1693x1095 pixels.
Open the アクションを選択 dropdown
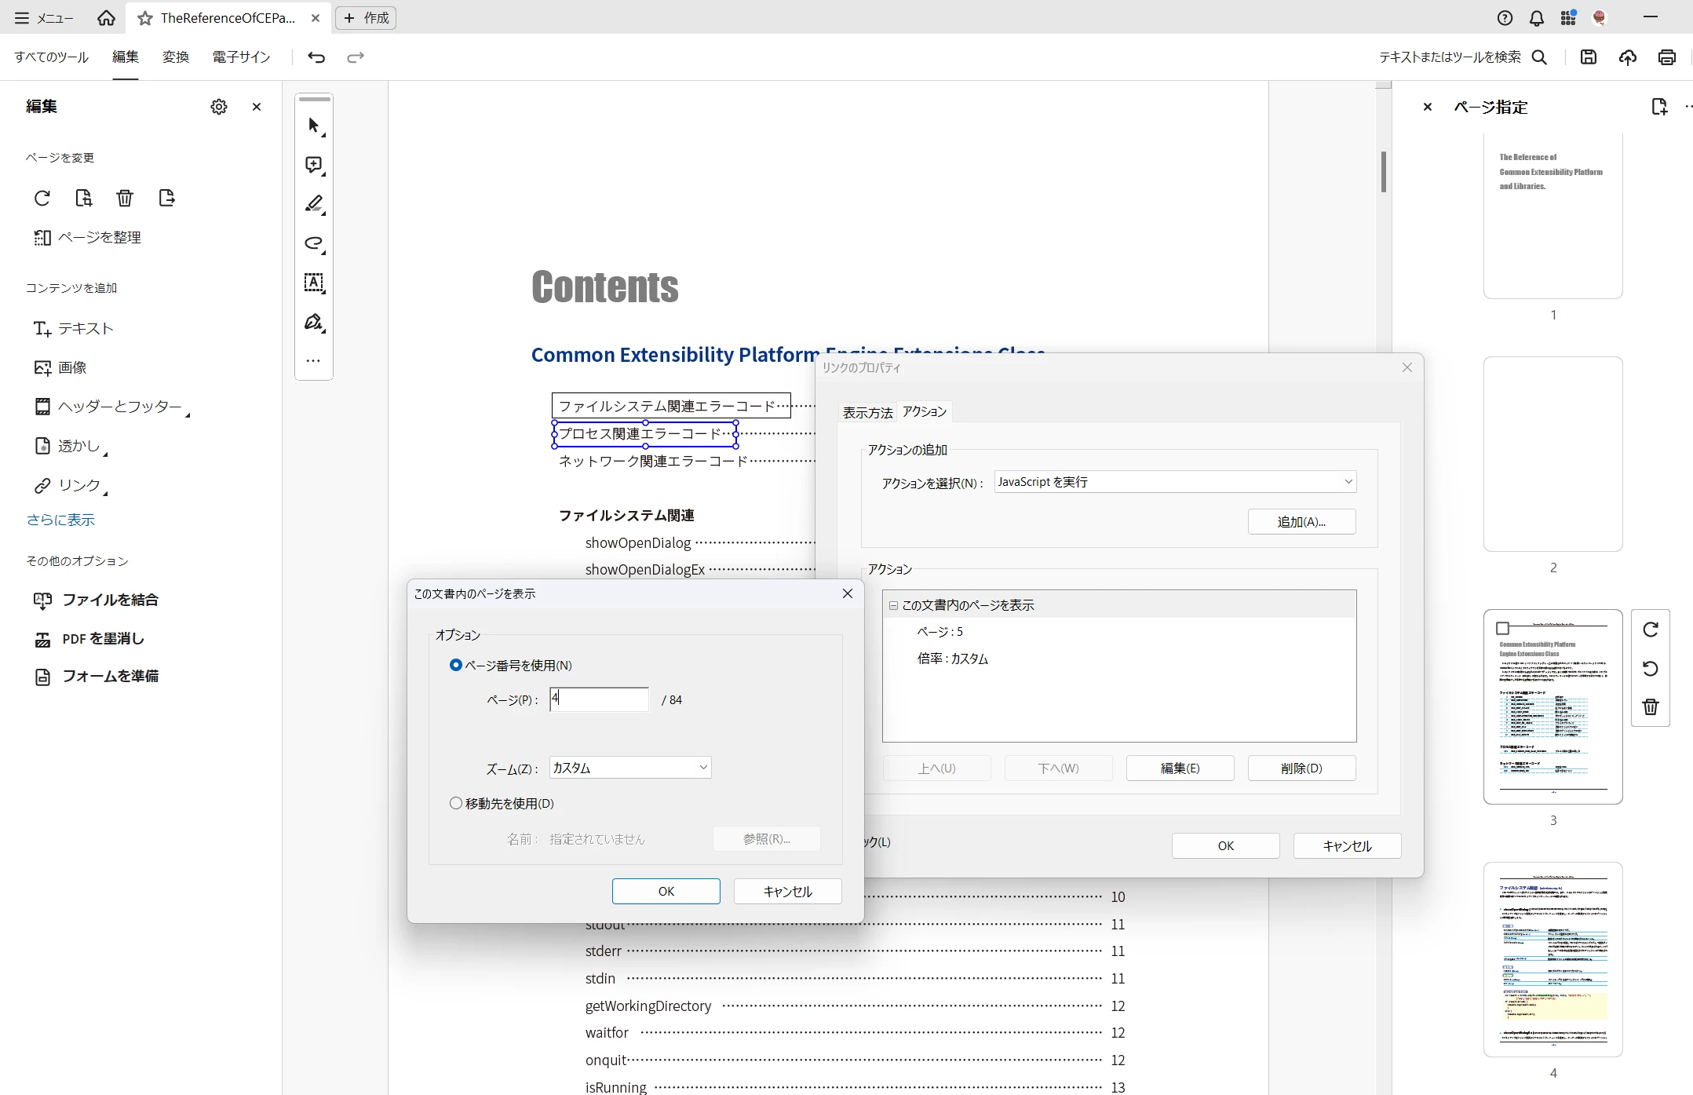pyautogui.click(x=1175, y=482)
